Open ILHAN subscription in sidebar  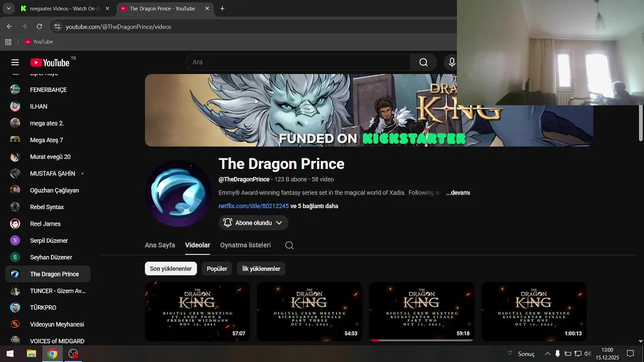48,107
